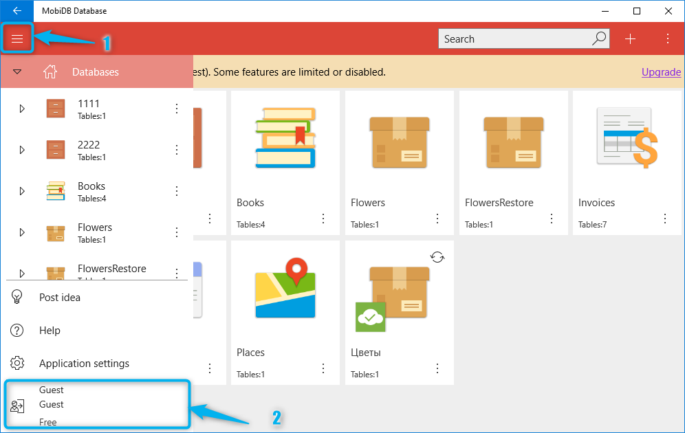
Task: Open options menu on Invoices tile
Action: coord(665,219)
